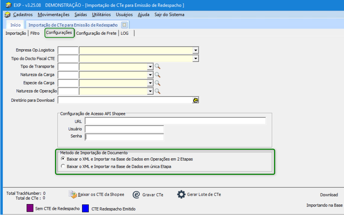The image size is (344, 215).
Task: Open the LOG tab
Action: tap(125, 33)
